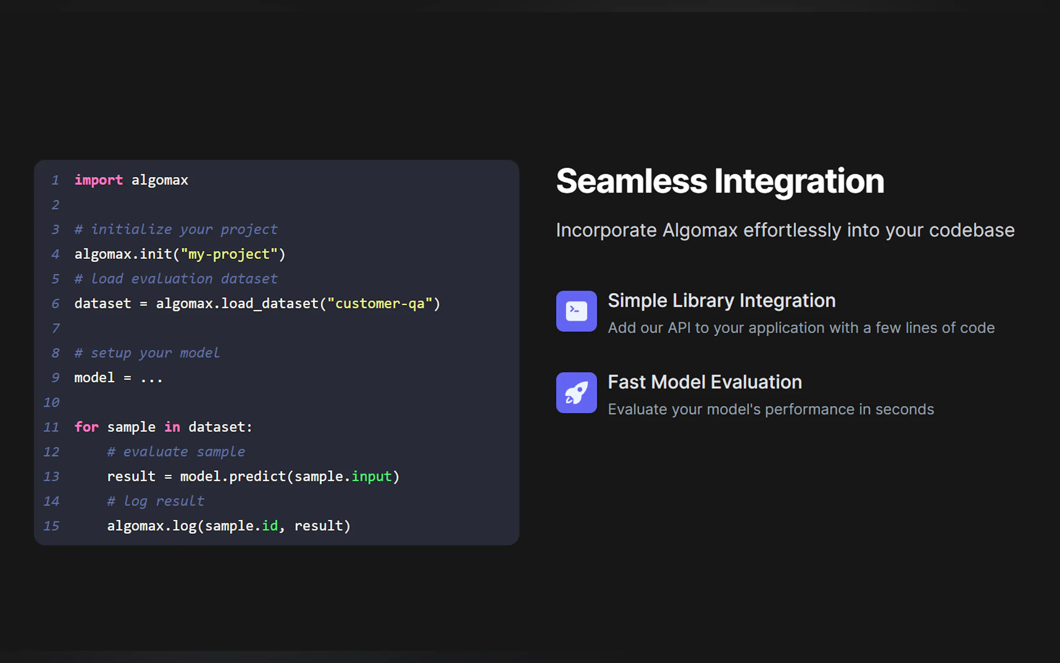Image resolution: width=1060 pixels, height=663 pixels.
Task: Click the 'model = ...' code line
Action: click(x=119, y=377)
